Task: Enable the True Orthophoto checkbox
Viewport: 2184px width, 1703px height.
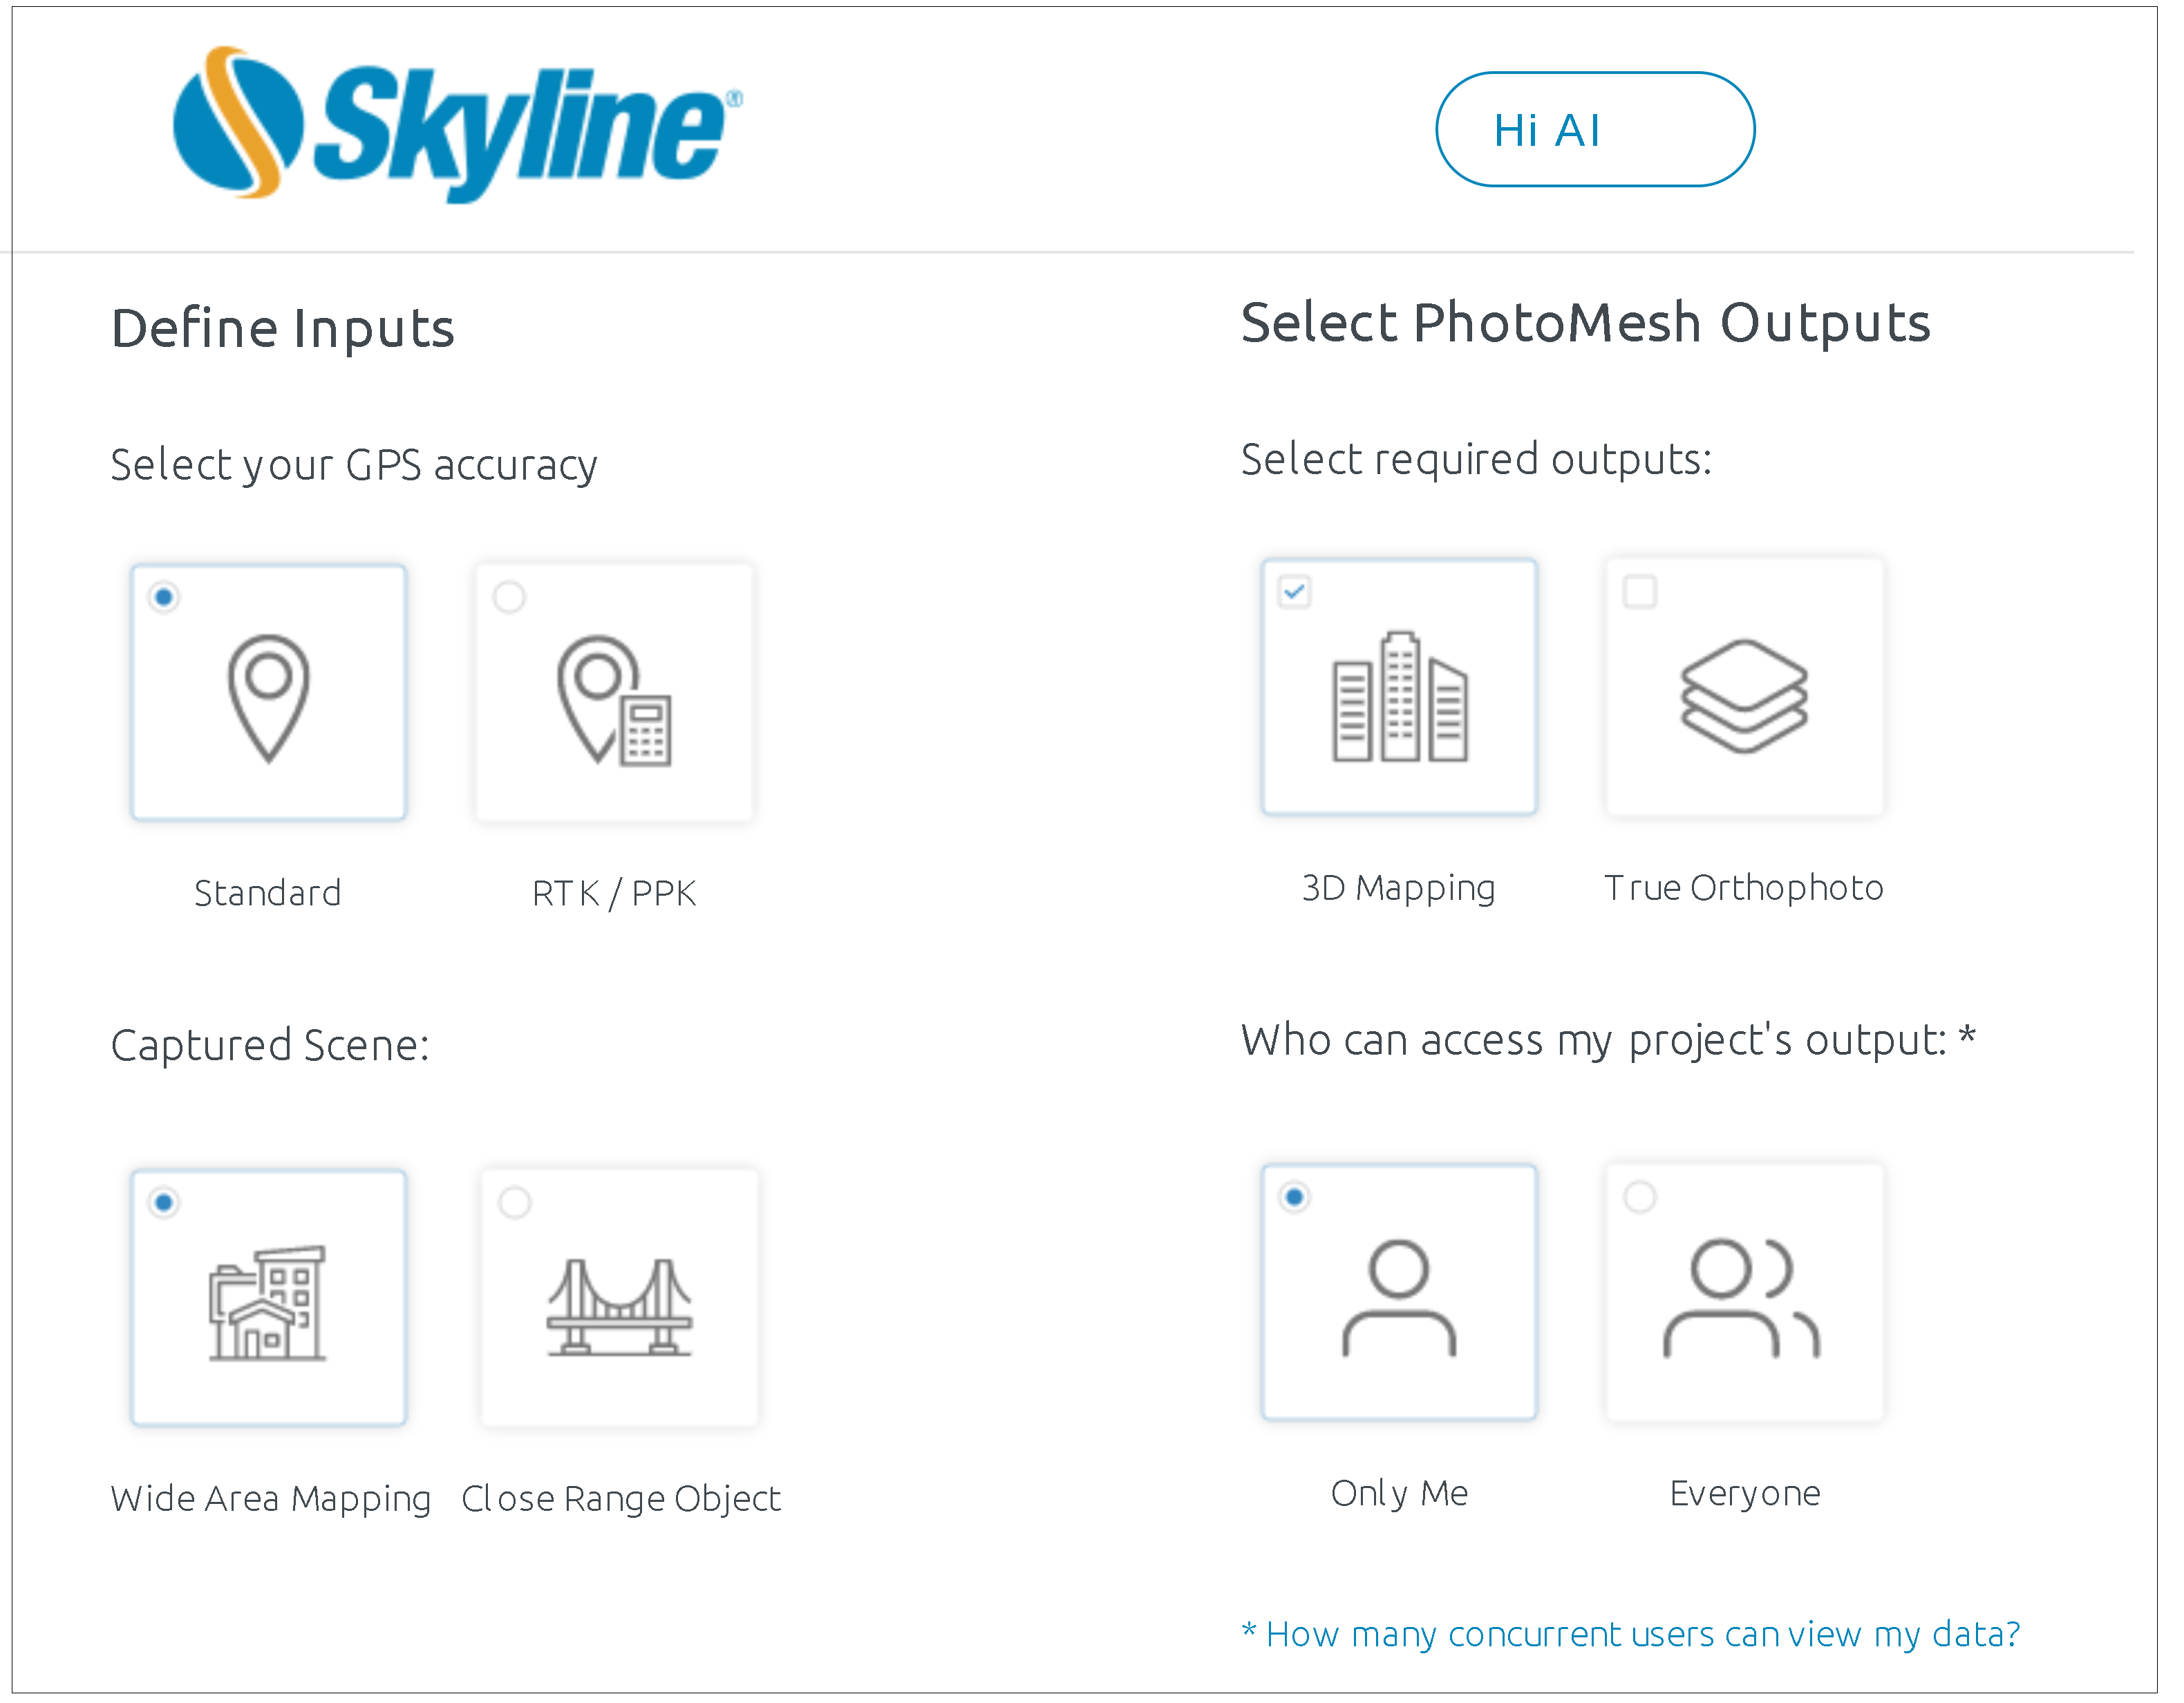Action: point(1640,591)
